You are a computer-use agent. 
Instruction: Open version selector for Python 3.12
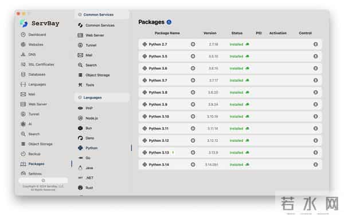point(193,141)
